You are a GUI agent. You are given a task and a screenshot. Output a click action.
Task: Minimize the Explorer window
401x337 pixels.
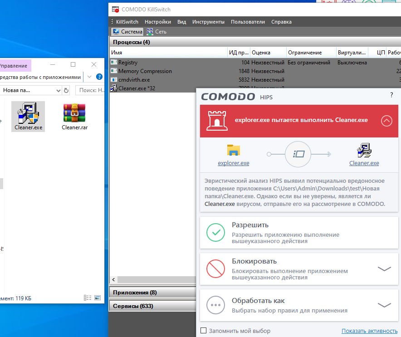pyautogui.click(x=53, y=64)
